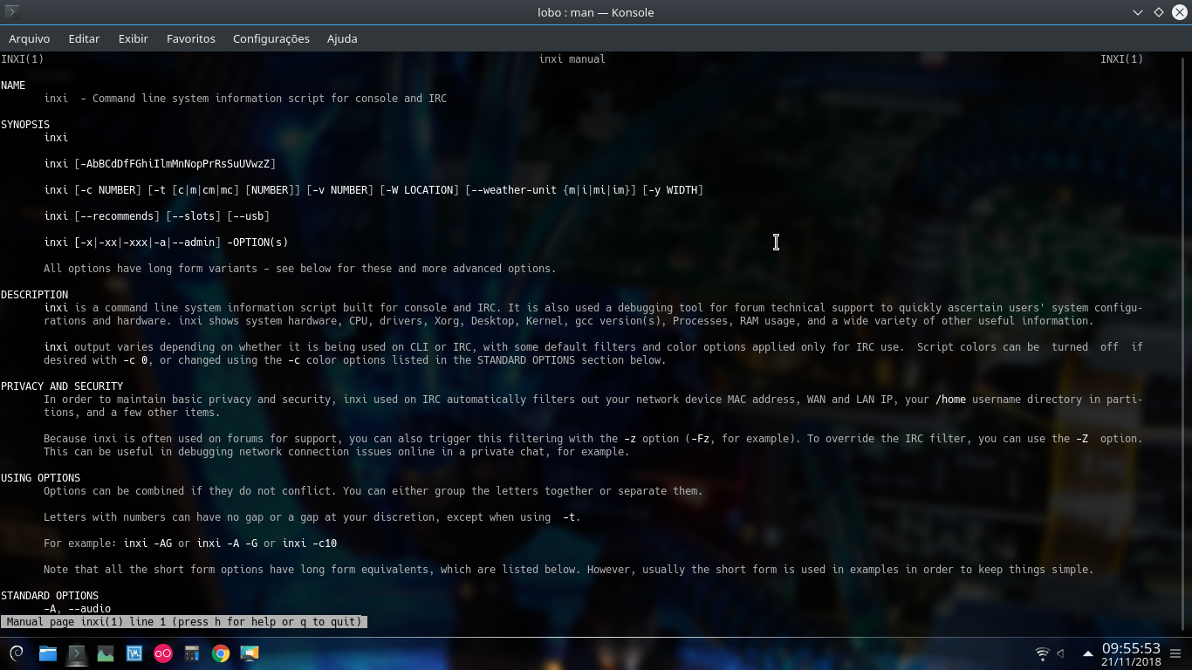1192x670 pixels.
Task: Click the Wi-Fi status icon in system tray
Action: tap(1041, 653)
